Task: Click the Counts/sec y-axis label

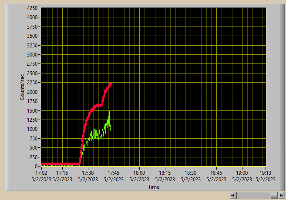Action: coord(22,87)
